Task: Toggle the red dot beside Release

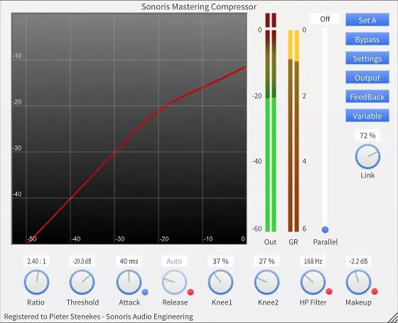Action: coord(190,292)
